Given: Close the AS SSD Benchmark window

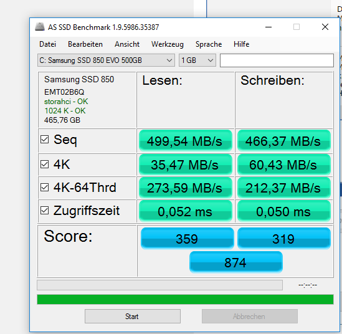Looking at the screenshot, I should pyautogui.click(x=325, y=27).
